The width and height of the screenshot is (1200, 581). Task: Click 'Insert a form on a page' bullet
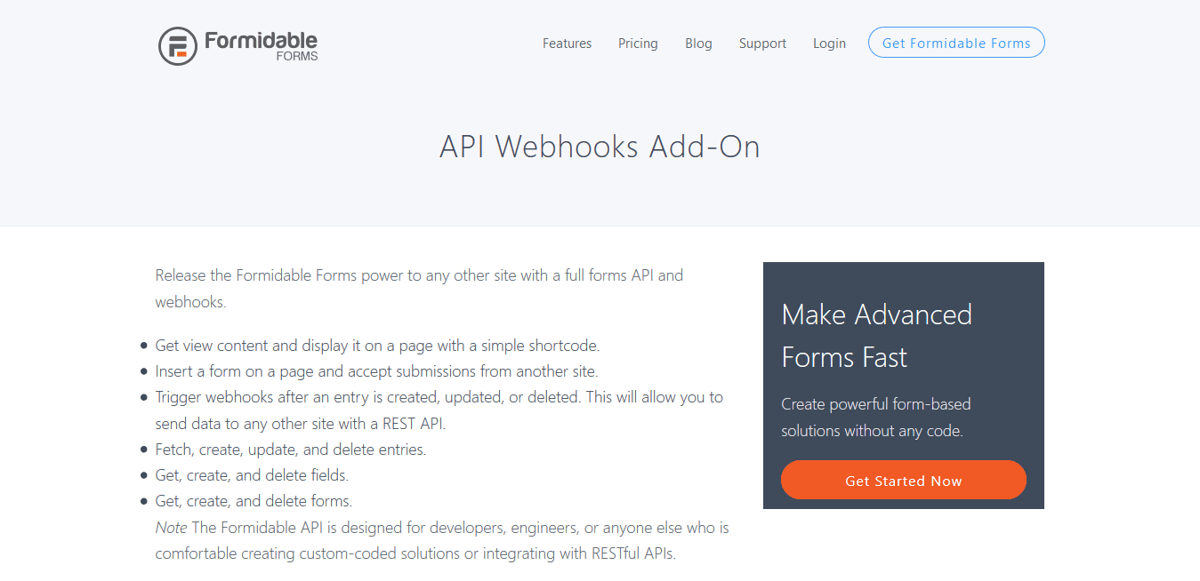coord(376,371)
